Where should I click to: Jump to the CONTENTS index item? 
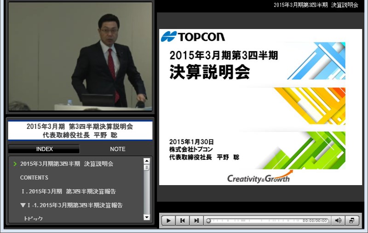point(34,178)
